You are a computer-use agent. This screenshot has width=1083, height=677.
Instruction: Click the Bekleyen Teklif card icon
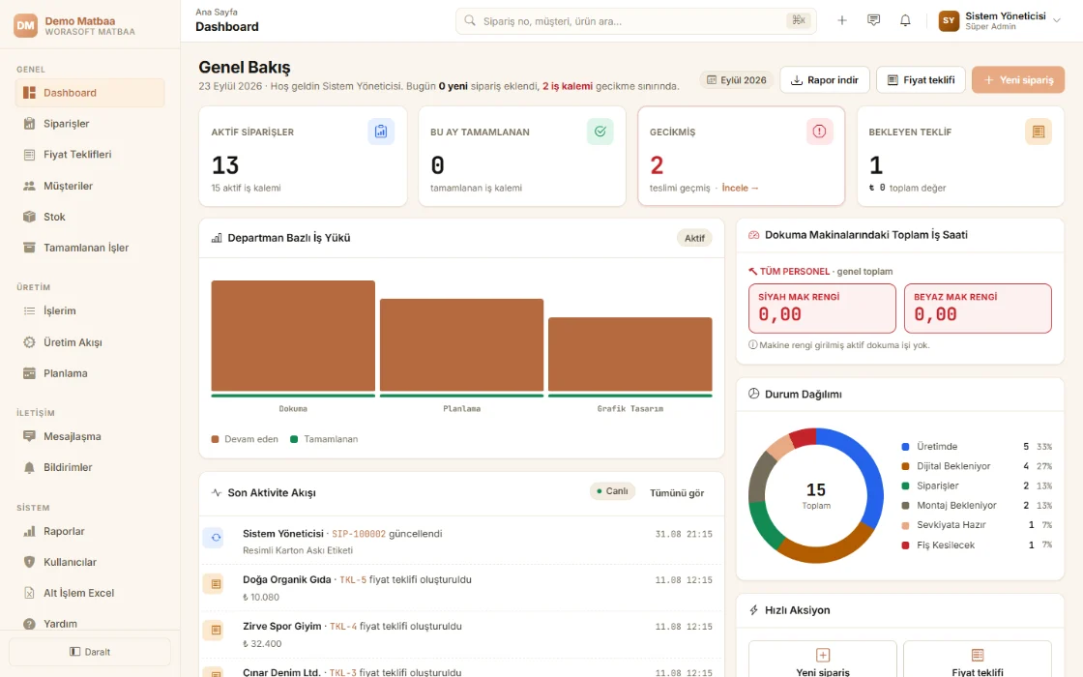click(x=1039, y=132)
